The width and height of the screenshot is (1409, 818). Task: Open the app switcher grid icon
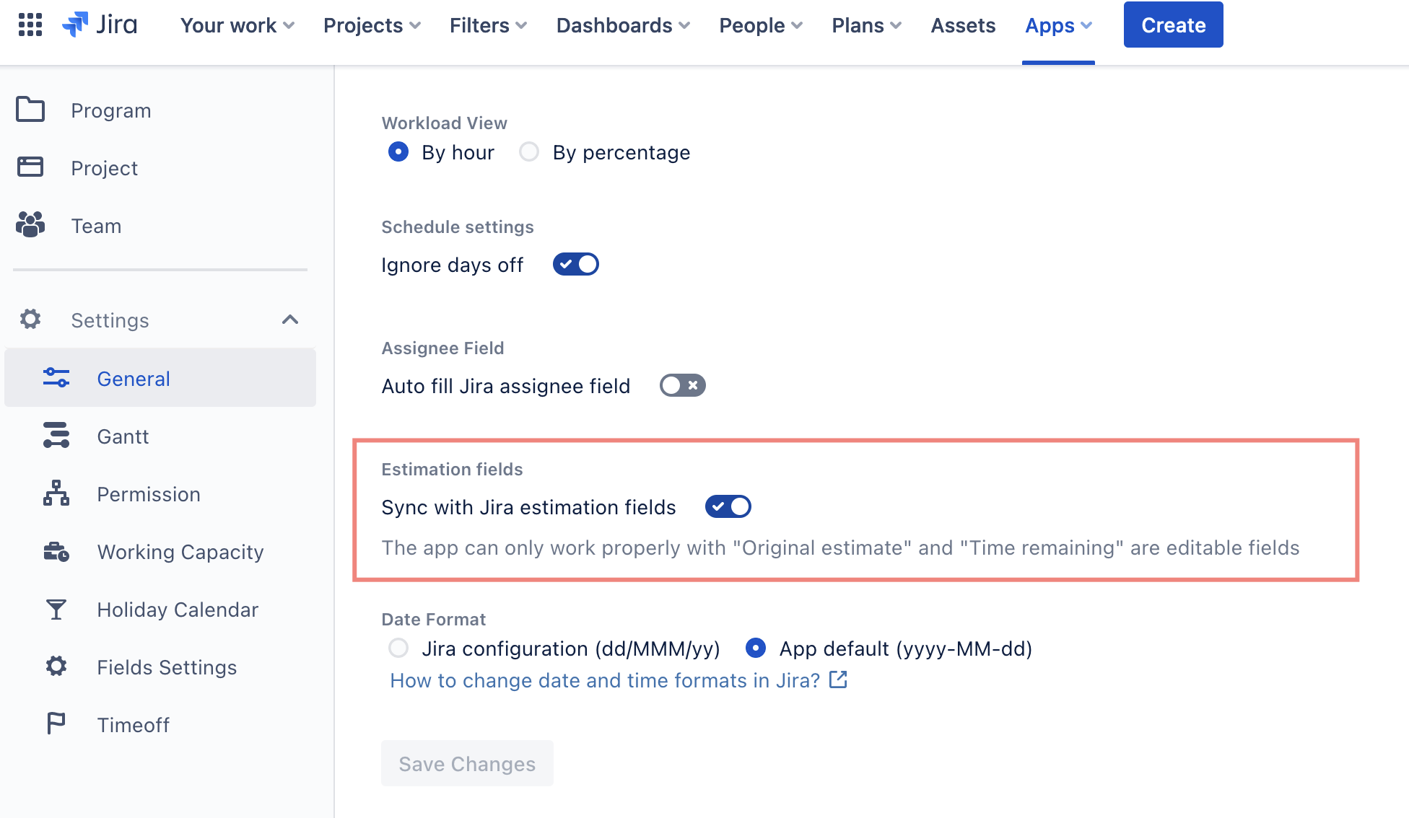click(x=30, y=25)
